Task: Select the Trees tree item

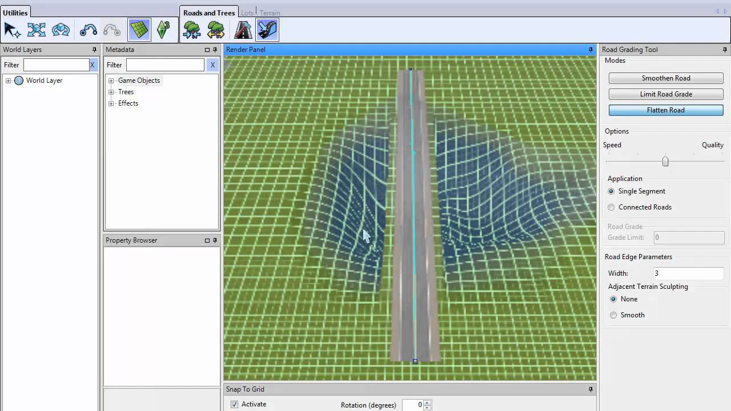Action: [x=126, y=92]
